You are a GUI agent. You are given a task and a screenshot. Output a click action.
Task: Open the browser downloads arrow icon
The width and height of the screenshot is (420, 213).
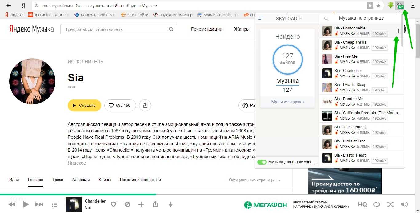(413, 6)
